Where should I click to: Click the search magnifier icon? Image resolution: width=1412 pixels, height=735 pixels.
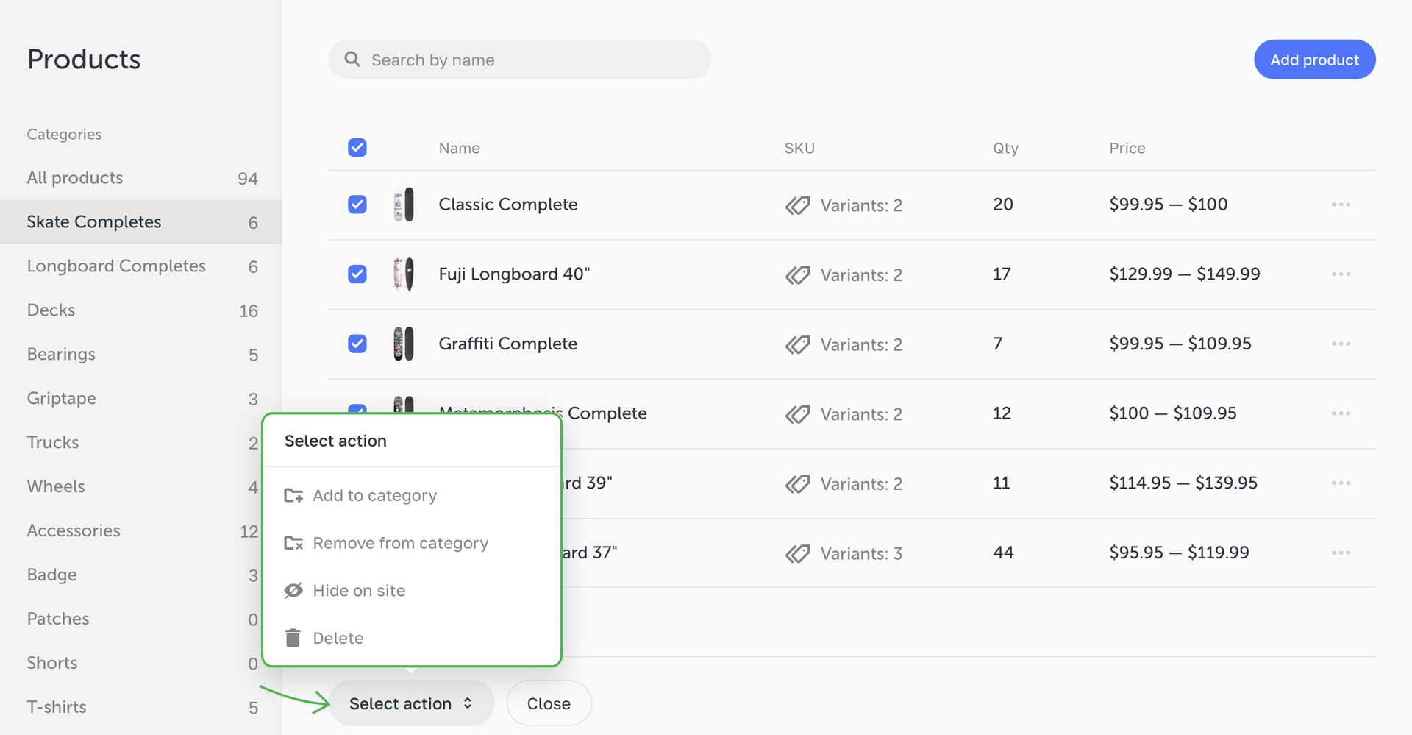click(352, 60)
